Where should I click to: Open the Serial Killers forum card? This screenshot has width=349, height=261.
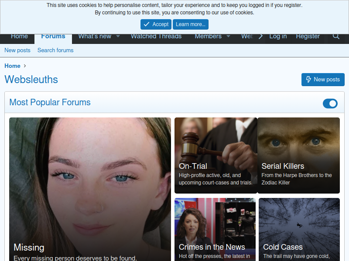pyautogui.click(x=298, y=156)
